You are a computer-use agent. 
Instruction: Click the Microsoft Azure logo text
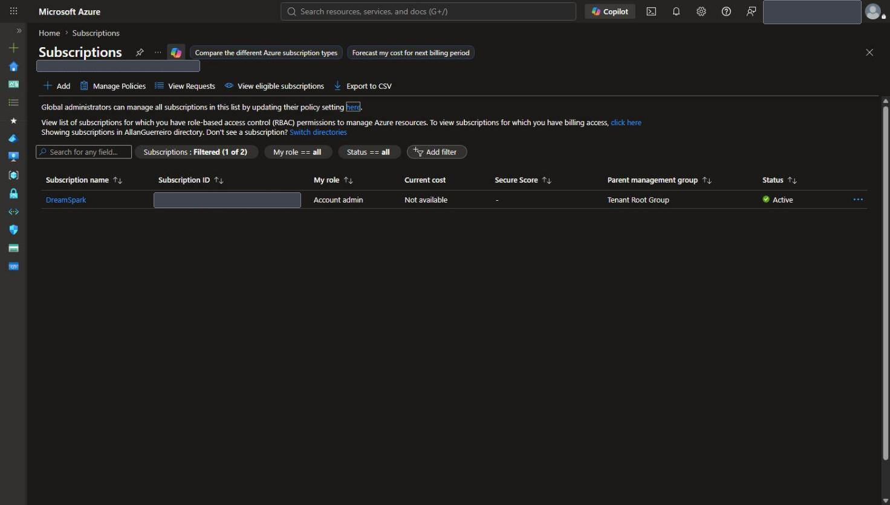click(x=70, y=11)
